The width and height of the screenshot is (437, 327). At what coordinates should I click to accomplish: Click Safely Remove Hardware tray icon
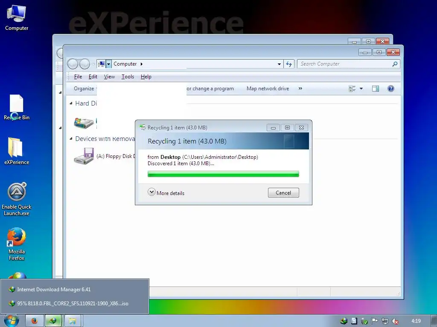(364, 321)
